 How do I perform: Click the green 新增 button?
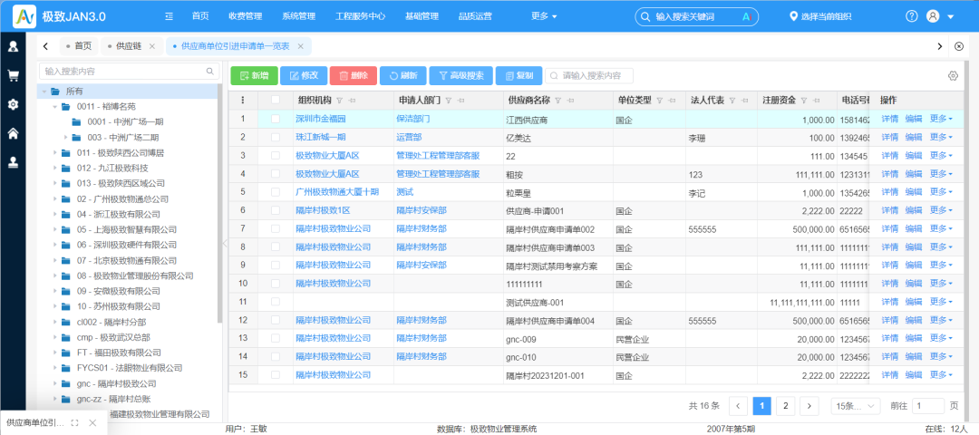click(254, 75)
